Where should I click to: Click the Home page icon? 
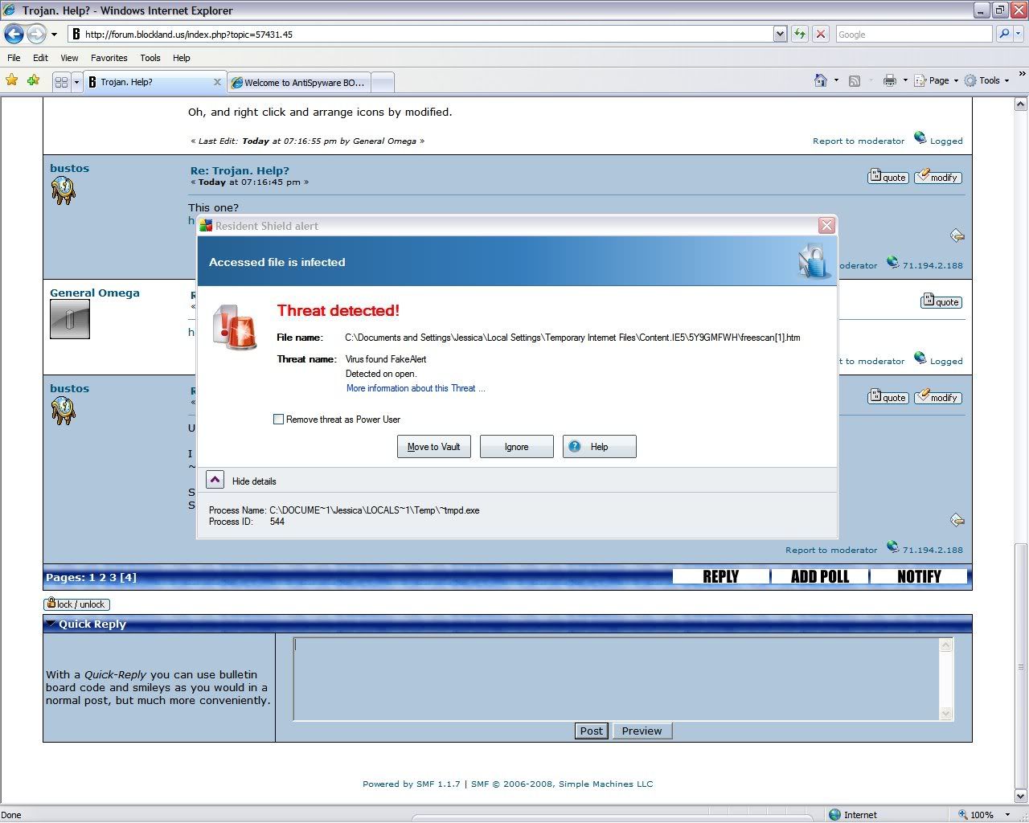[x=820, y=80]
